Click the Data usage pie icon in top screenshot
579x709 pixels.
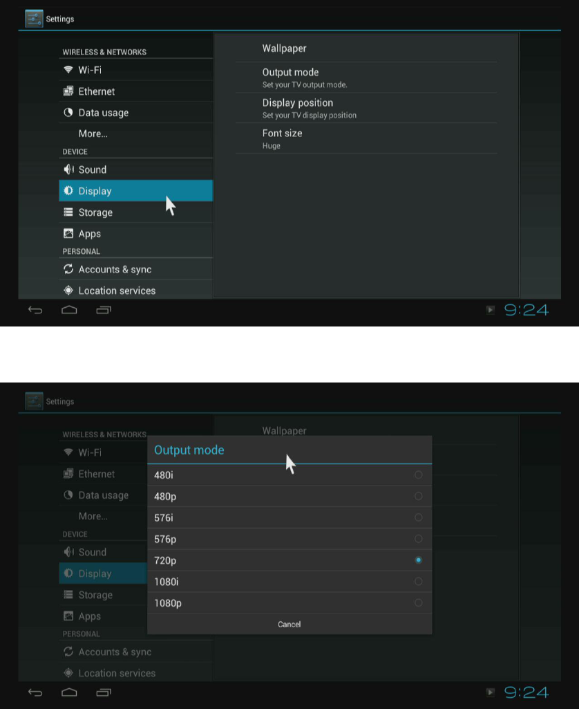pos(68,113)
